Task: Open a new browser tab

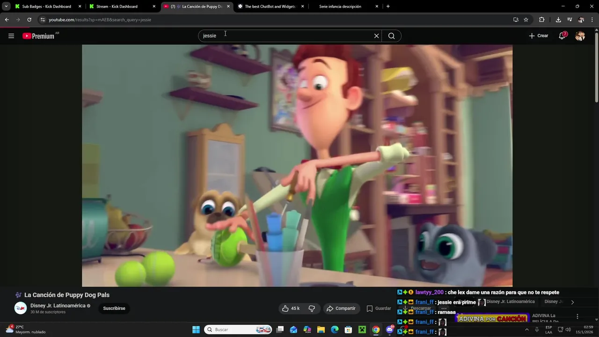Action: tap(388, 7)
